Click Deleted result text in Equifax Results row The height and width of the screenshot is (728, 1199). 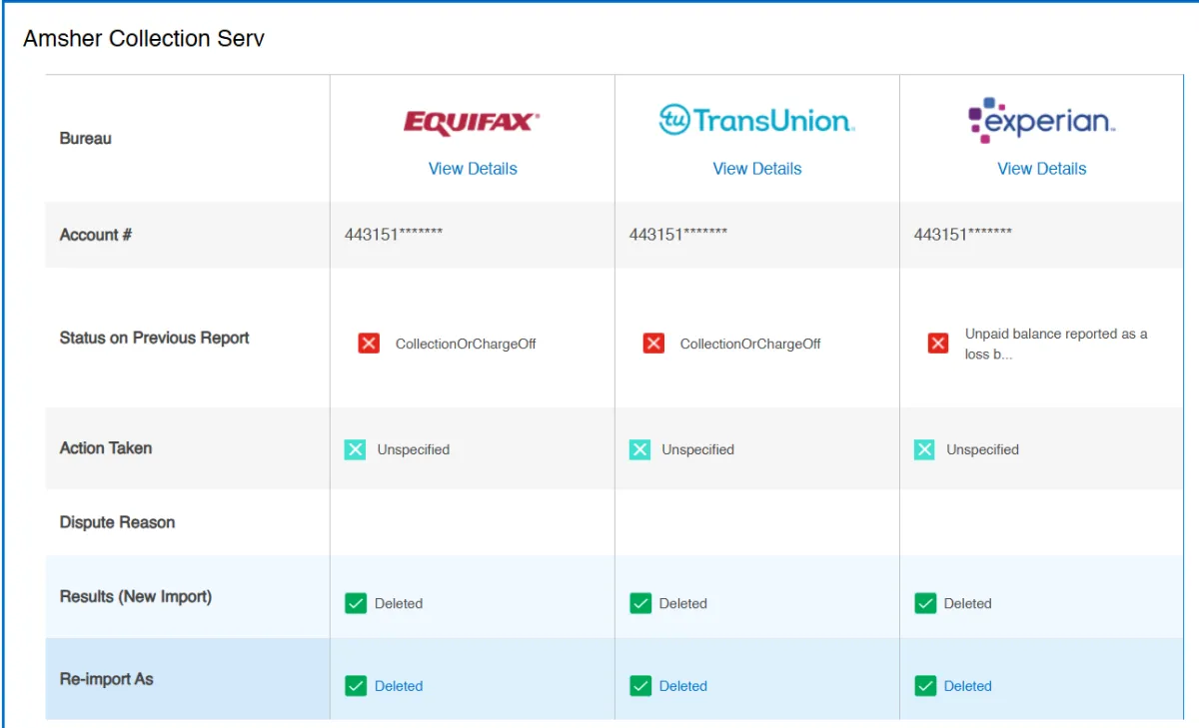point(399,603)
